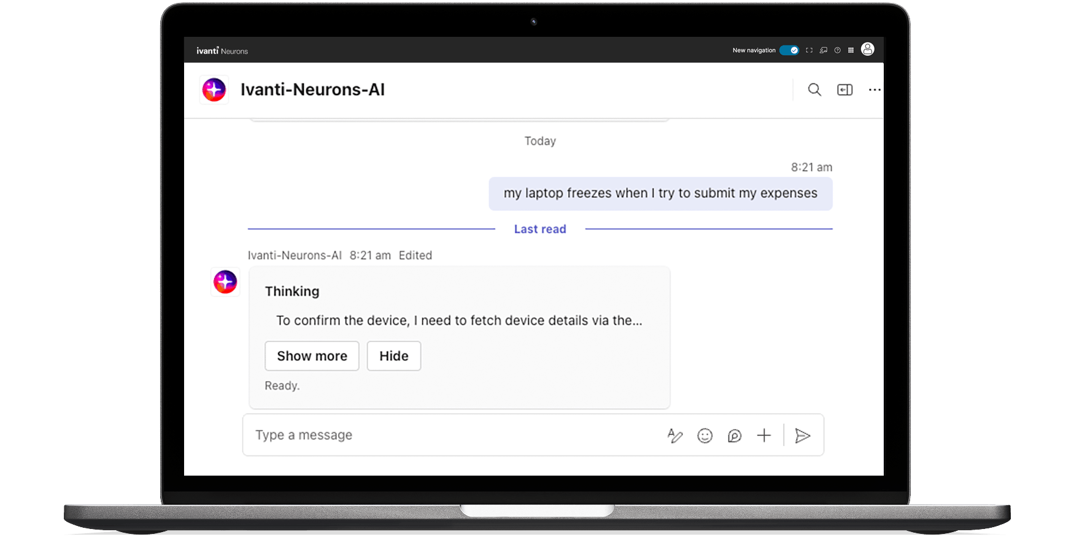Search the chat with magnifier icon

[x=814, y=90]
